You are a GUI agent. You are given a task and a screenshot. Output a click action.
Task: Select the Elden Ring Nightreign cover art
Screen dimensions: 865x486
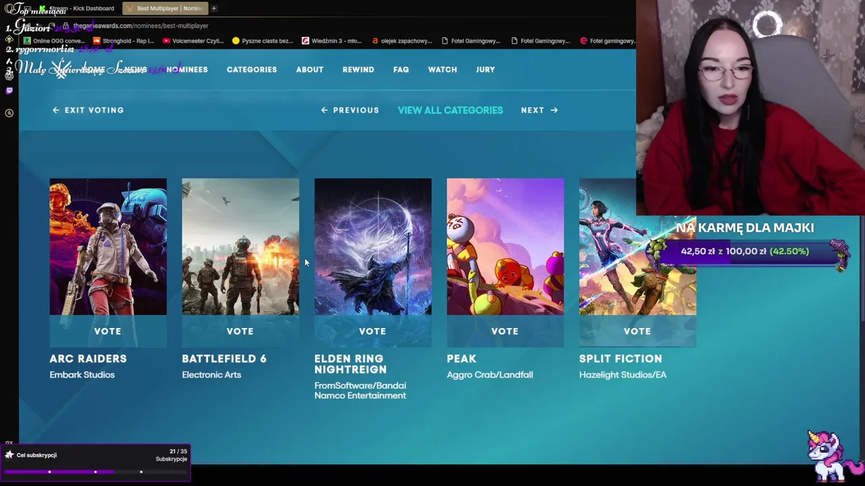pyautogui.click(x=373, y=246)
